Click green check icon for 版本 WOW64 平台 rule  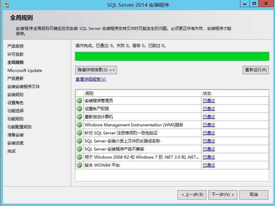[79, 165]
